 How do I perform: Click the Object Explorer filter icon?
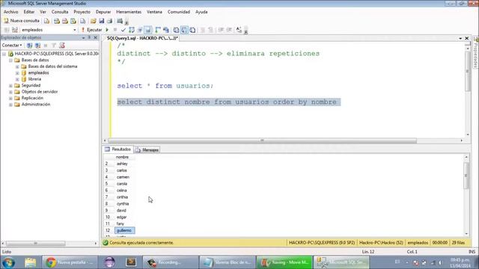click(x=54, y=46)
